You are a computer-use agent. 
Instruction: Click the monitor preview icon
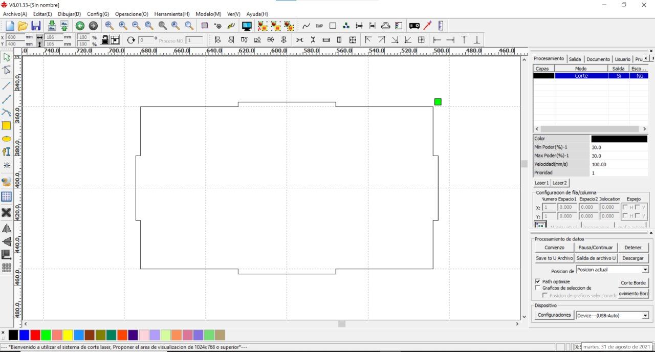point(247,26)
